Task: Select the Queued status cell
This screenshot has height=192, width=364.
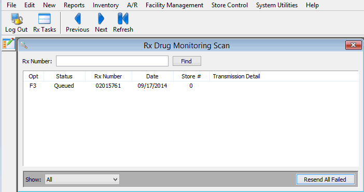Action: click(64, 86)
